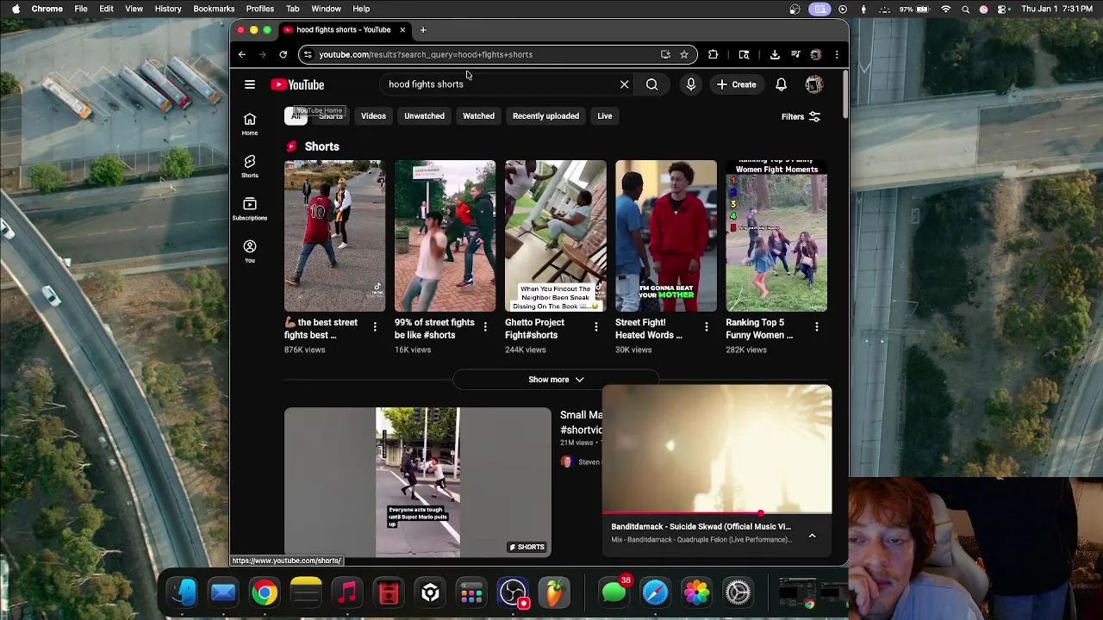Open FL Studio from the Dock
Screen dimensions: 1103x620
(554, 592)
